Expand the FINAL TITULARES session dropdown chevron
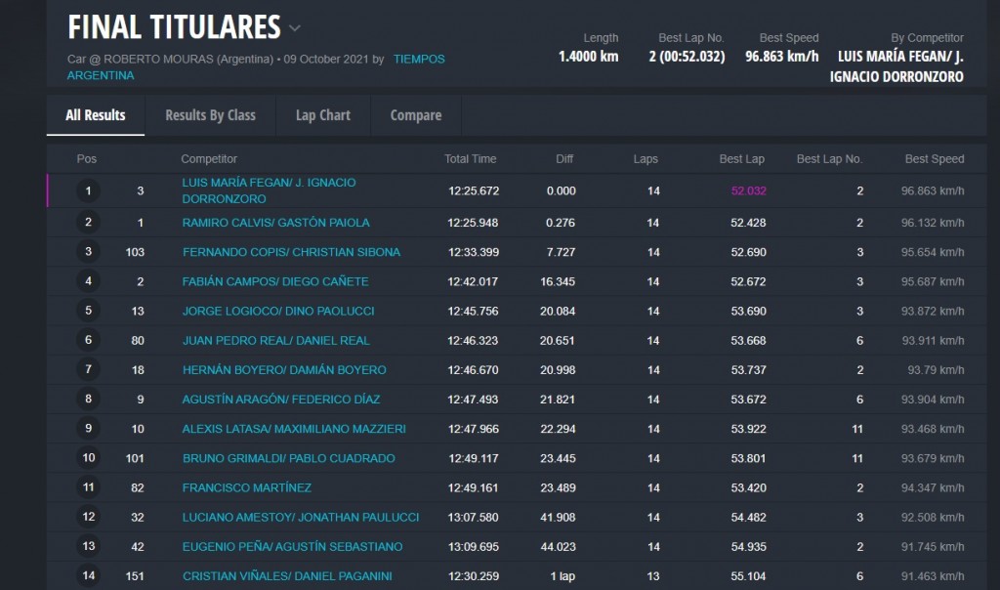1000x590 pixels. point(294,28)
